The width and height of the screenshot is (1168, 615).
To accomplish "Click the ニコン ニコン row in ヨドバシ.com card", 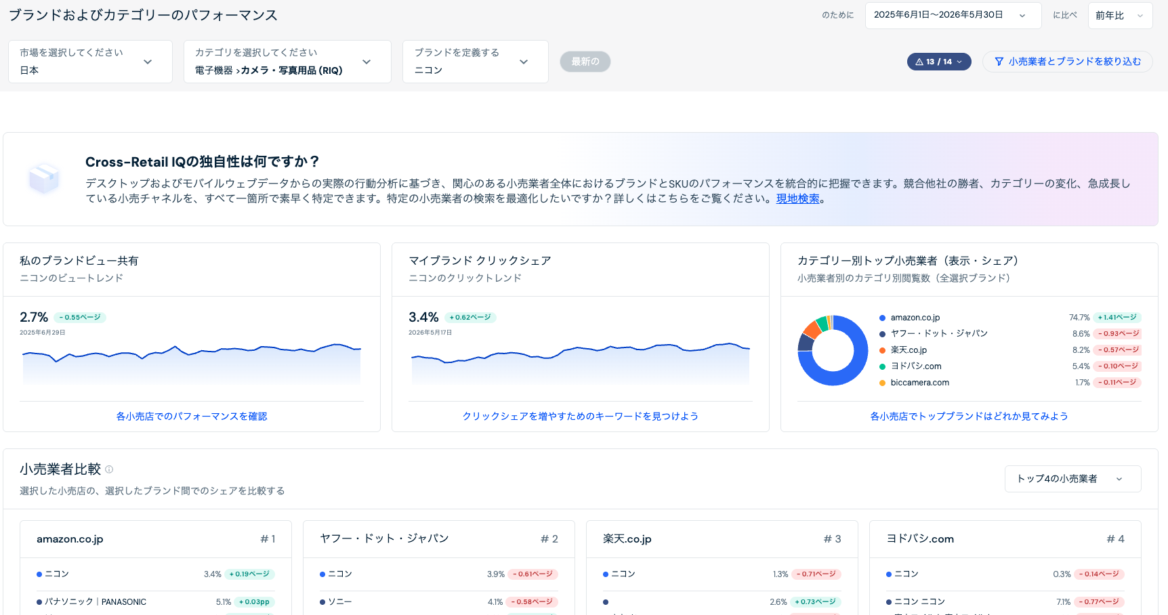I will (x=1005, y=602).
